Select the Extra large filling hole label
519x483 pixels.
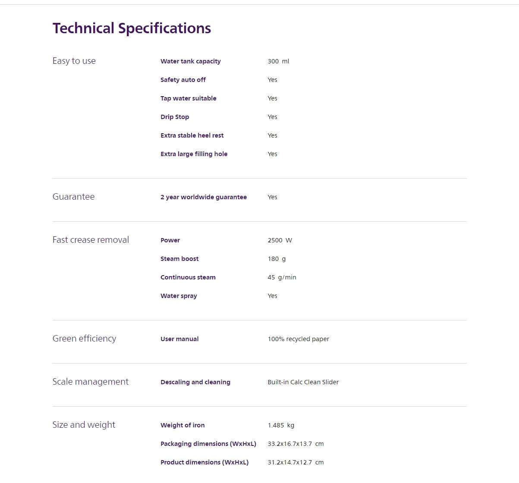194,154
